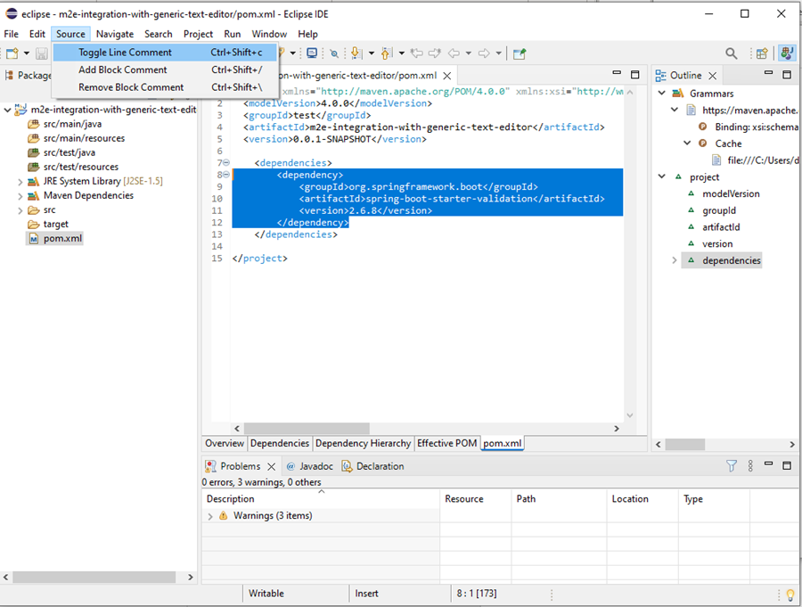Switch to Dependency Hierarchy tab

click(364, 443)
